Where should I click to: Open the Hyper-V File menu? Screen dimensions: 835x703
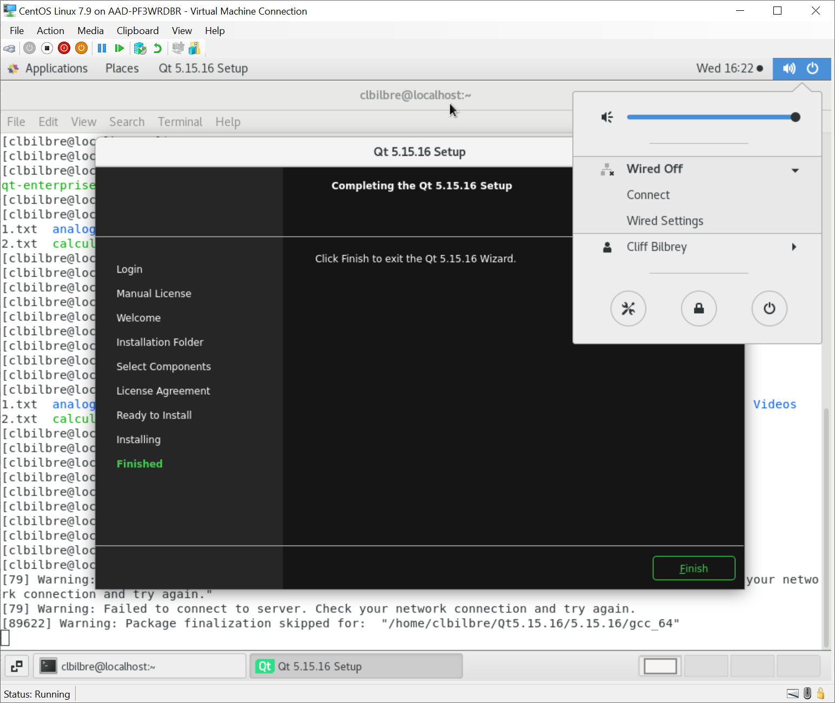pos(17,31)
